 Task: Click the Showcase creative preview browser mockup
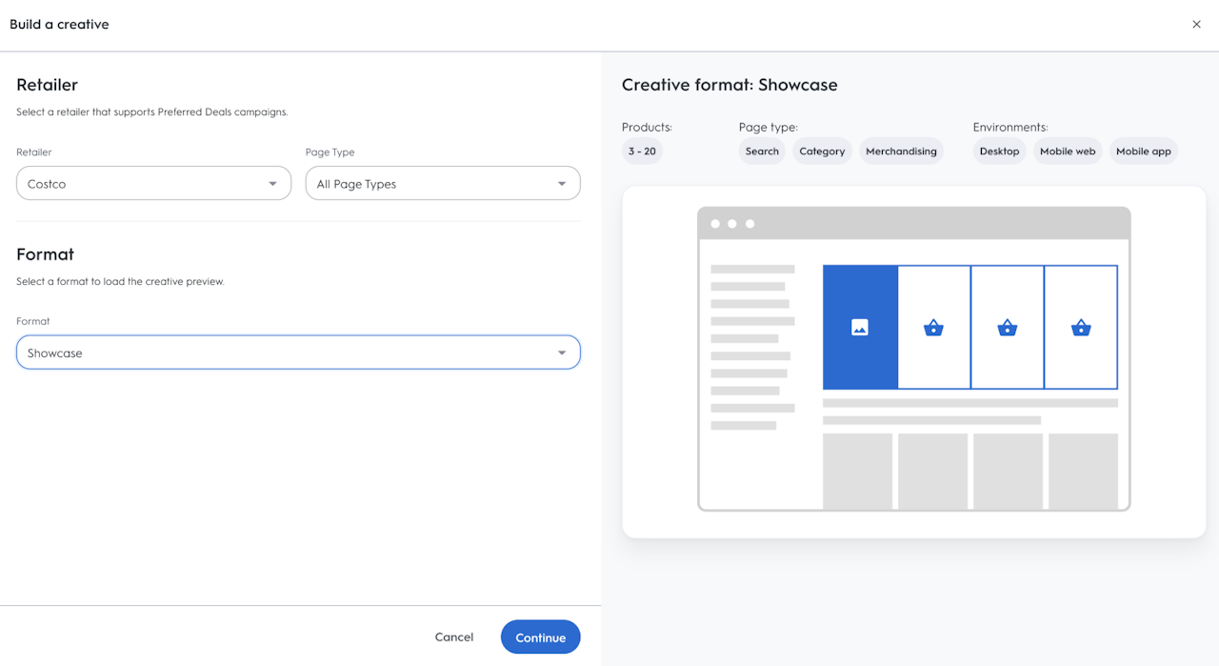point(913,358)
